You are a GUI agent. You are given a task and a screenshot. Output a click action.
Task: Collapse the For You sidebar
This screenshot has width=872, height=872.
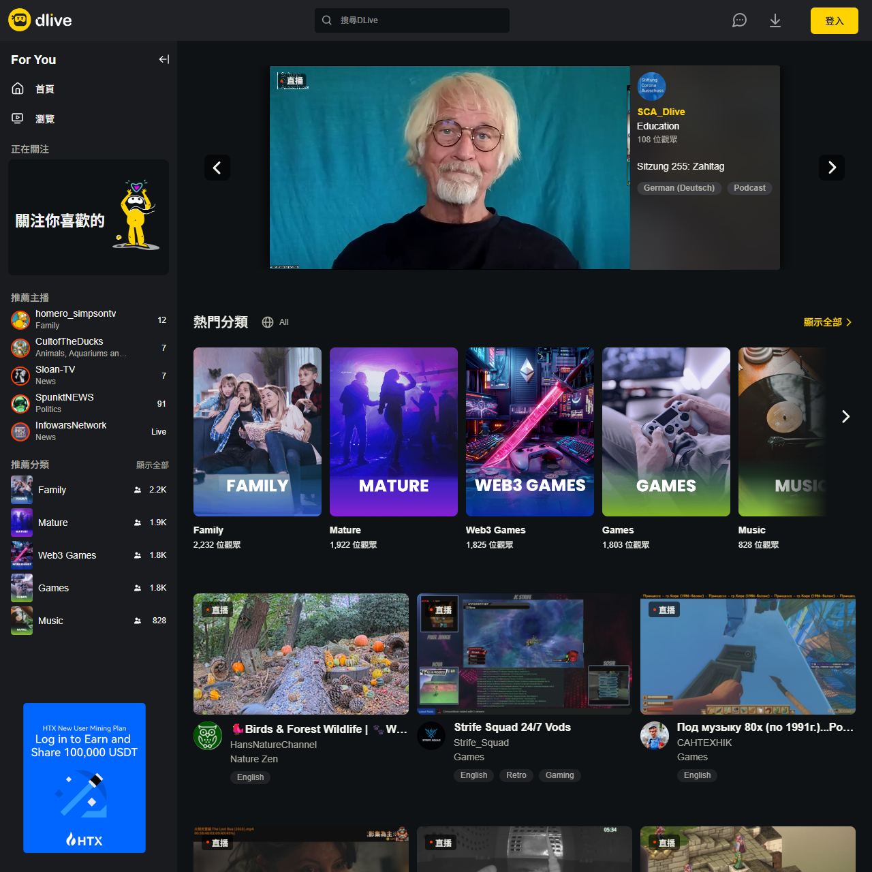pyautogui.click(x=163, y=59)
